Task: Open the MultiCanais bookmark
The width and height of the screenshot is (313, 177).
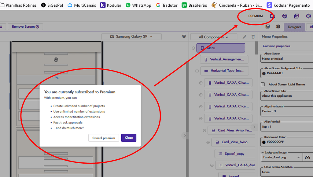Action: 82,5
